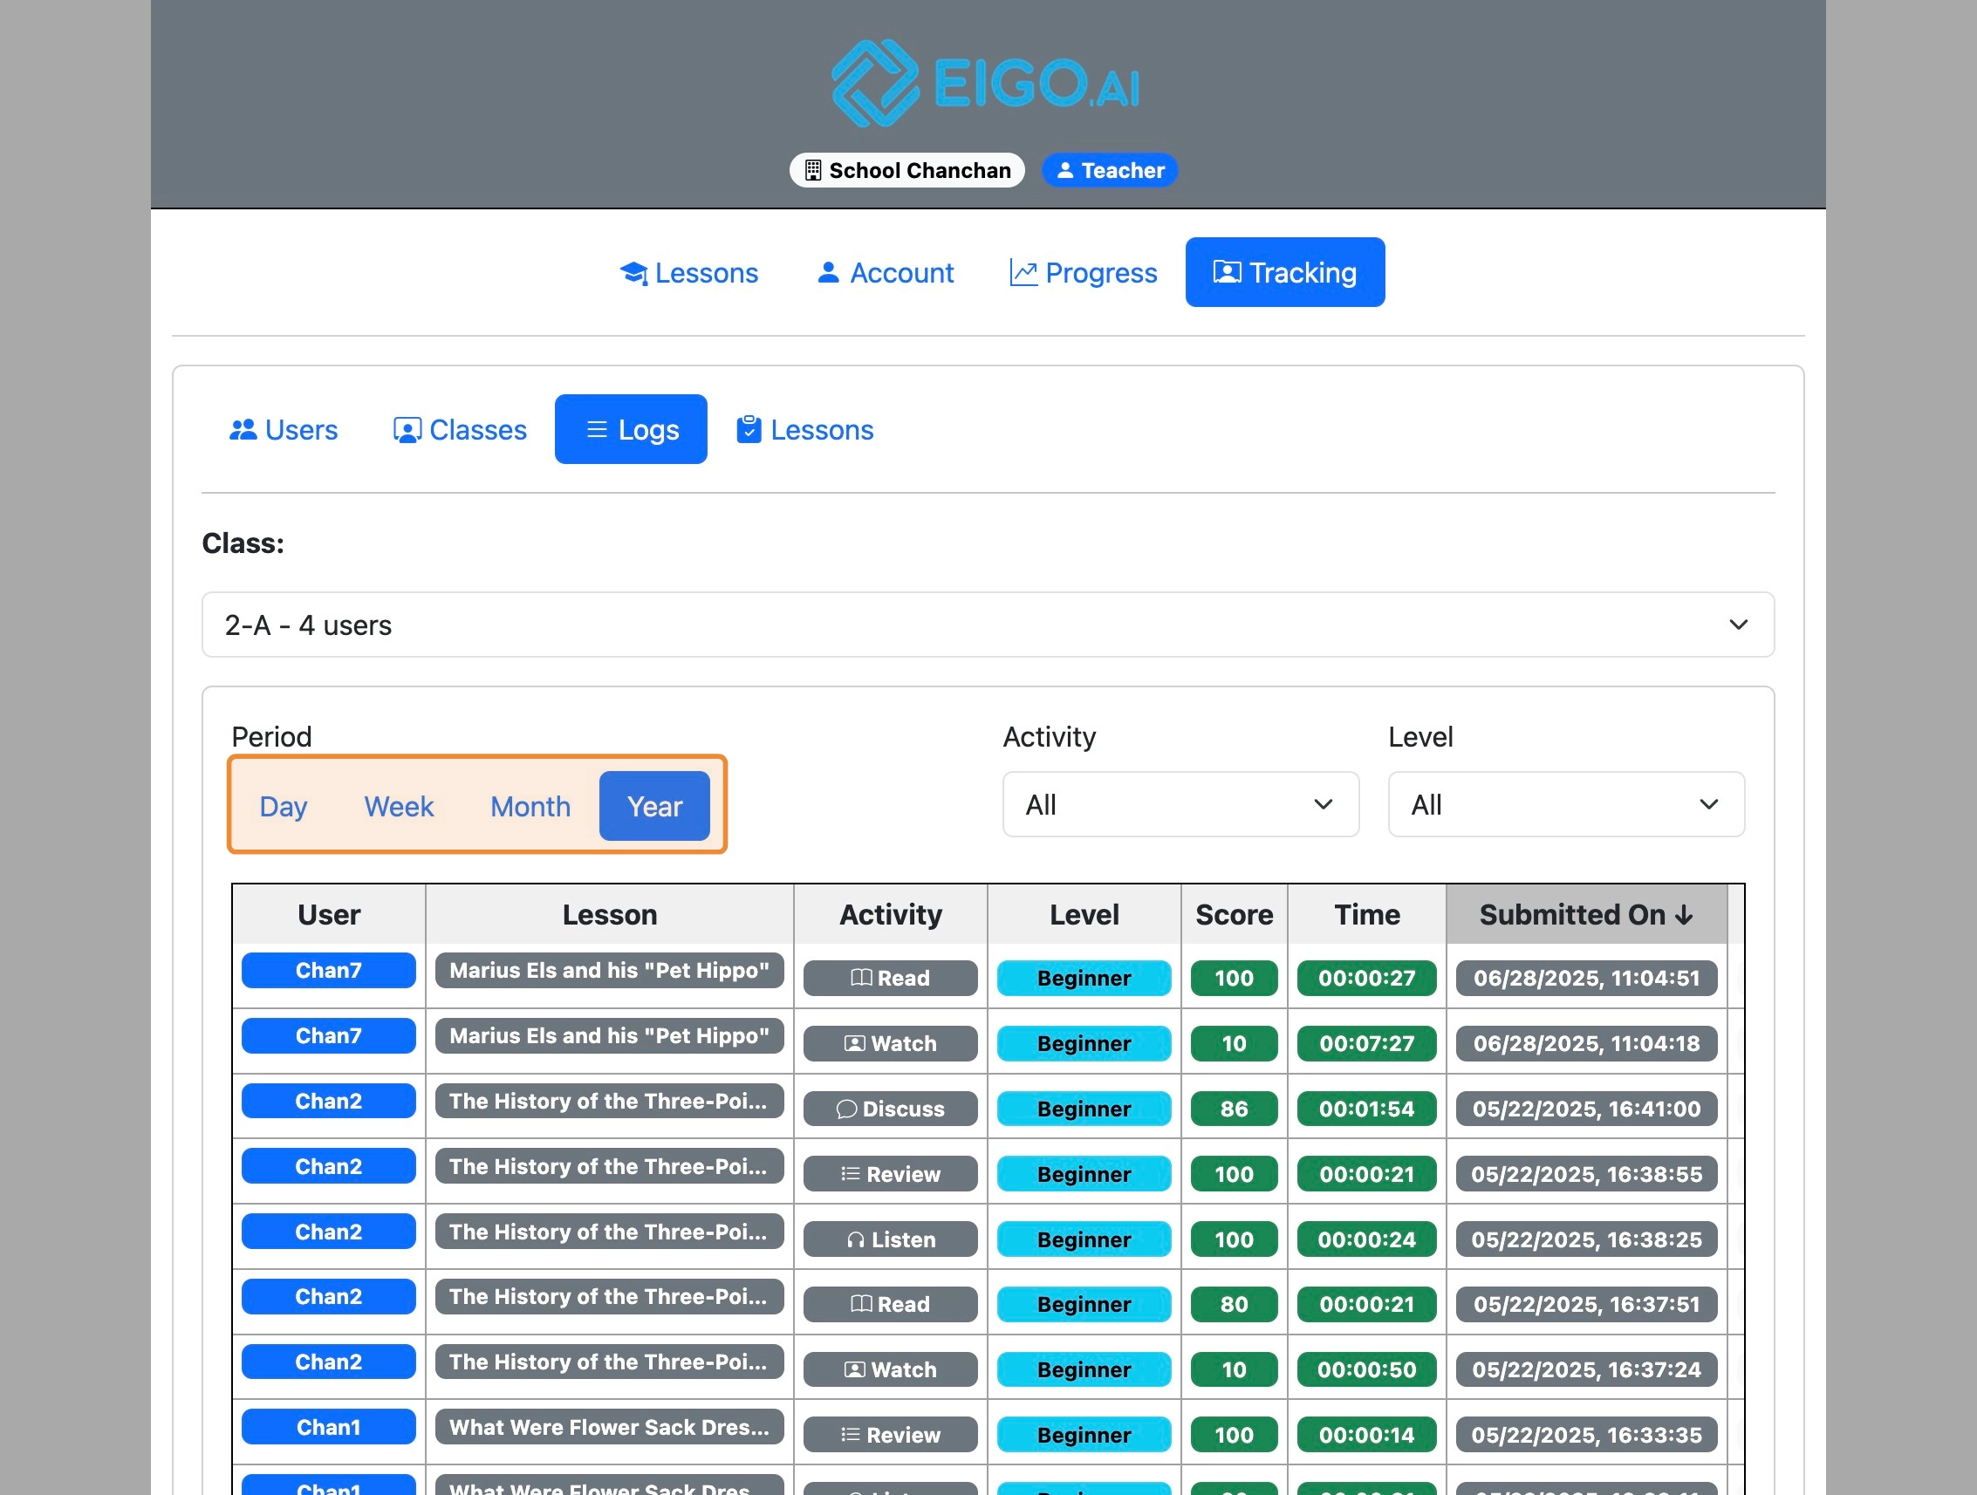Click date 06/28/2025, 11:04:51

point(1586,979)
